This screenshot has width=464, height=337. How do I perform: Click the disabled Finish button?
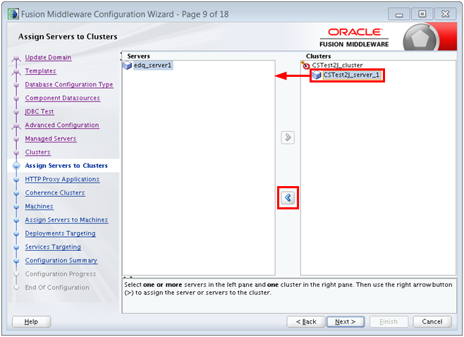click(389, 321)
